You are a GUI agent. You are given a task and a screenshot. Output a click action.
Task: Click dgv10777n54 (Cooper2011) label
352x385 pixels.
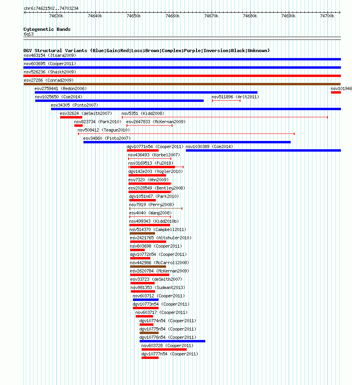pyautogui.click(x=170, y=354)
